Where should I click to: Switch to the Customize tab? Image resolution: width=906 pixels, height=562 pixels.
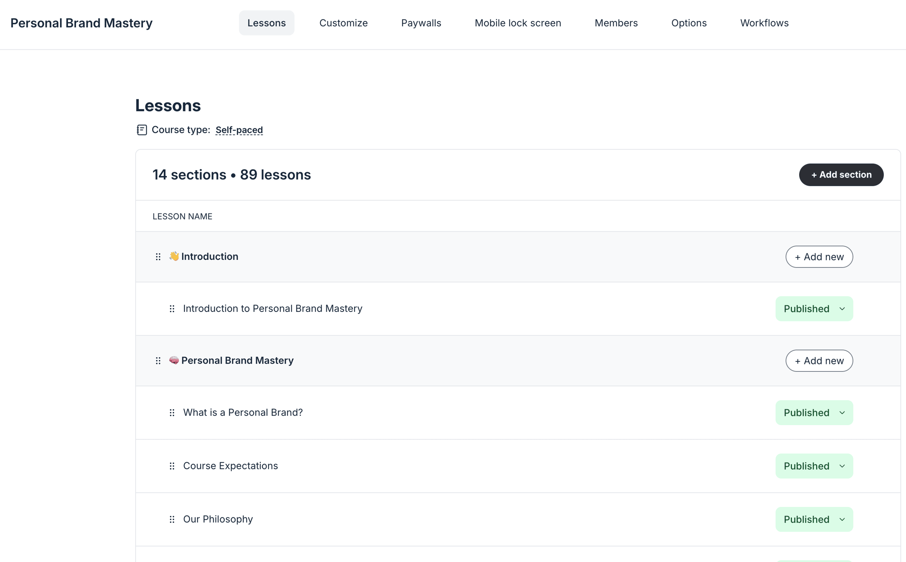click(343, 23)
